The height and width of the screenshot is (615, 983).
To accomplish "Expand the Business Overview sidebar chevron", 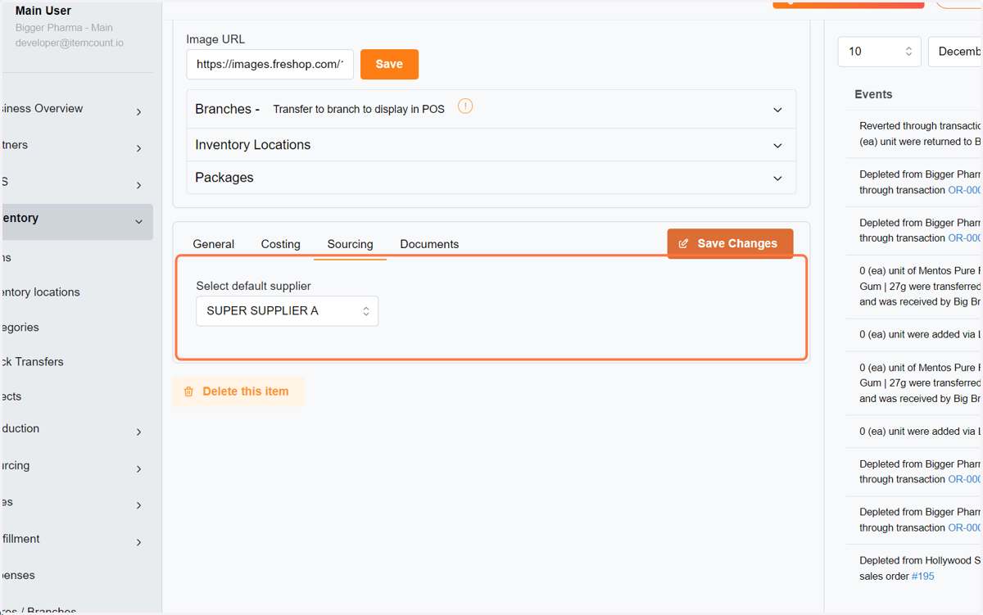I will tap(138, 111).
